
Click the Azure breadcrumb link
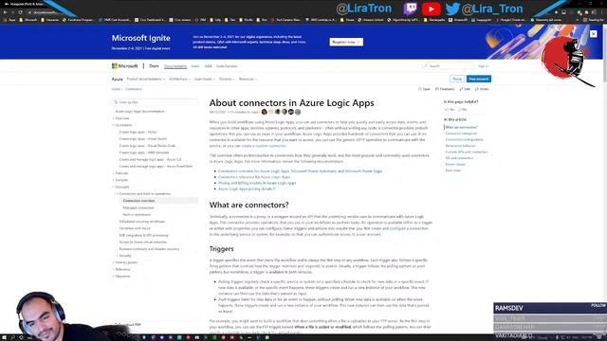click(x=116, y=89)
